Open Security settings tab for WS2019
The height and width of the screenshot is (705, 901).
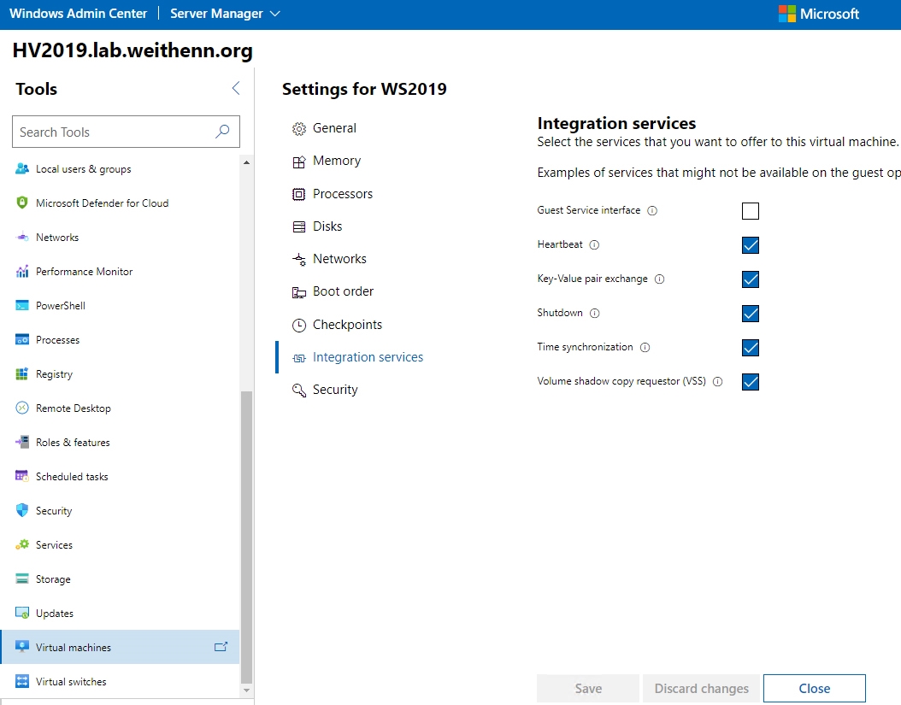[x=325, y=390]
